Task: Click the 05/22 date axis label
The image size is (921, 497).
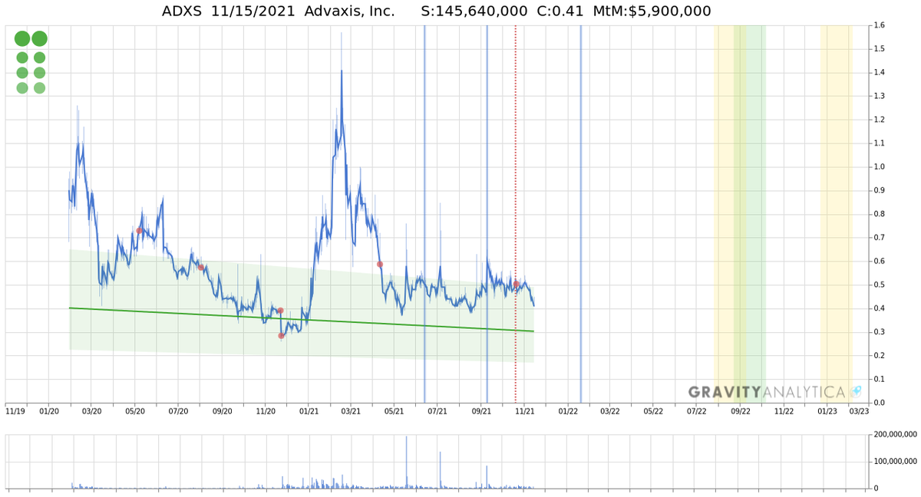Action: (653, 411)
